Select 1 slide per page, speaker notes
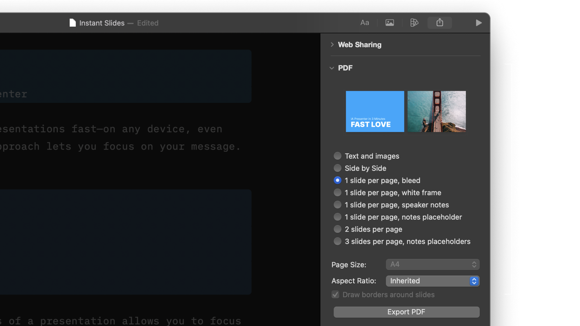Screen dimensions: 580x326 337,205
